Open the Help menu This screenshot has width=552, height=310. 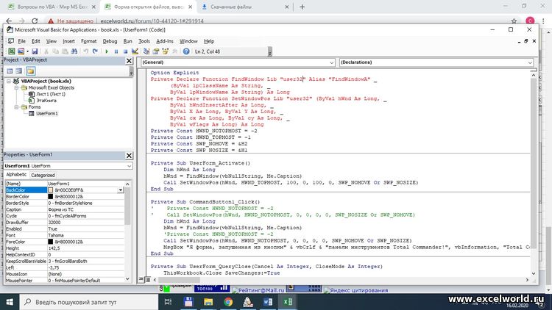coord(209,41)
